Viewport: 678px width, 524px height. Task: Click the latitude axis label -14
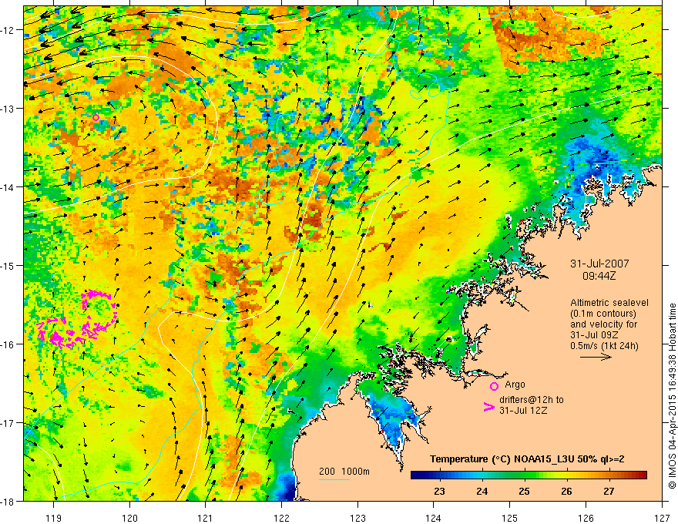[x=8, y=187]
